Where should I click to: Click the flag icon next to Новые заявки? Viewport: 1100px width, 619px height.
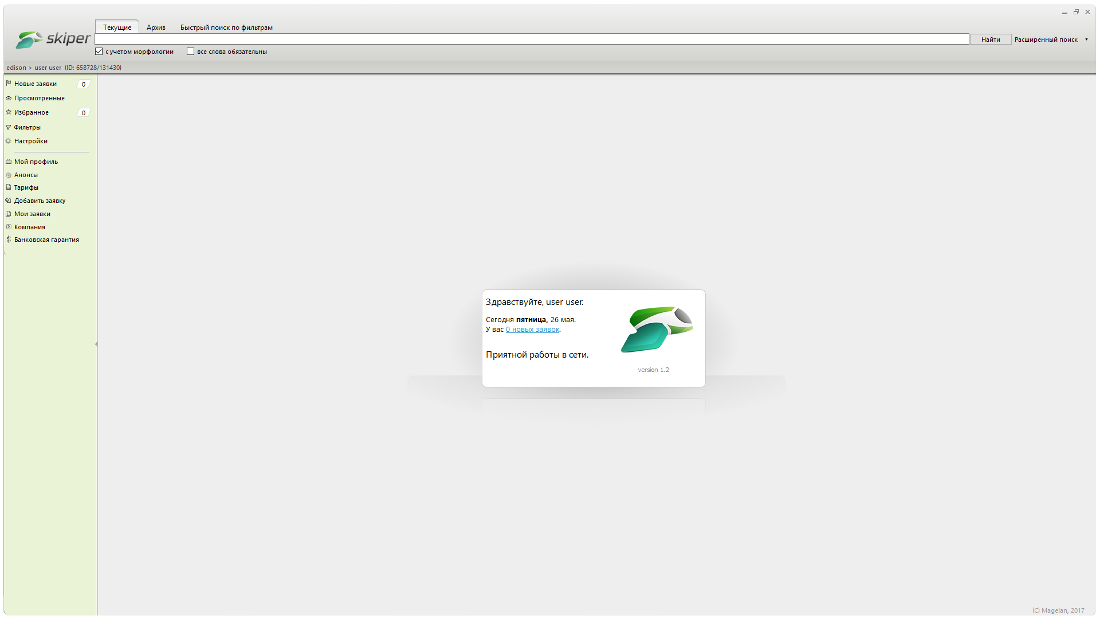pyautogui.click(x=9, y=84)
